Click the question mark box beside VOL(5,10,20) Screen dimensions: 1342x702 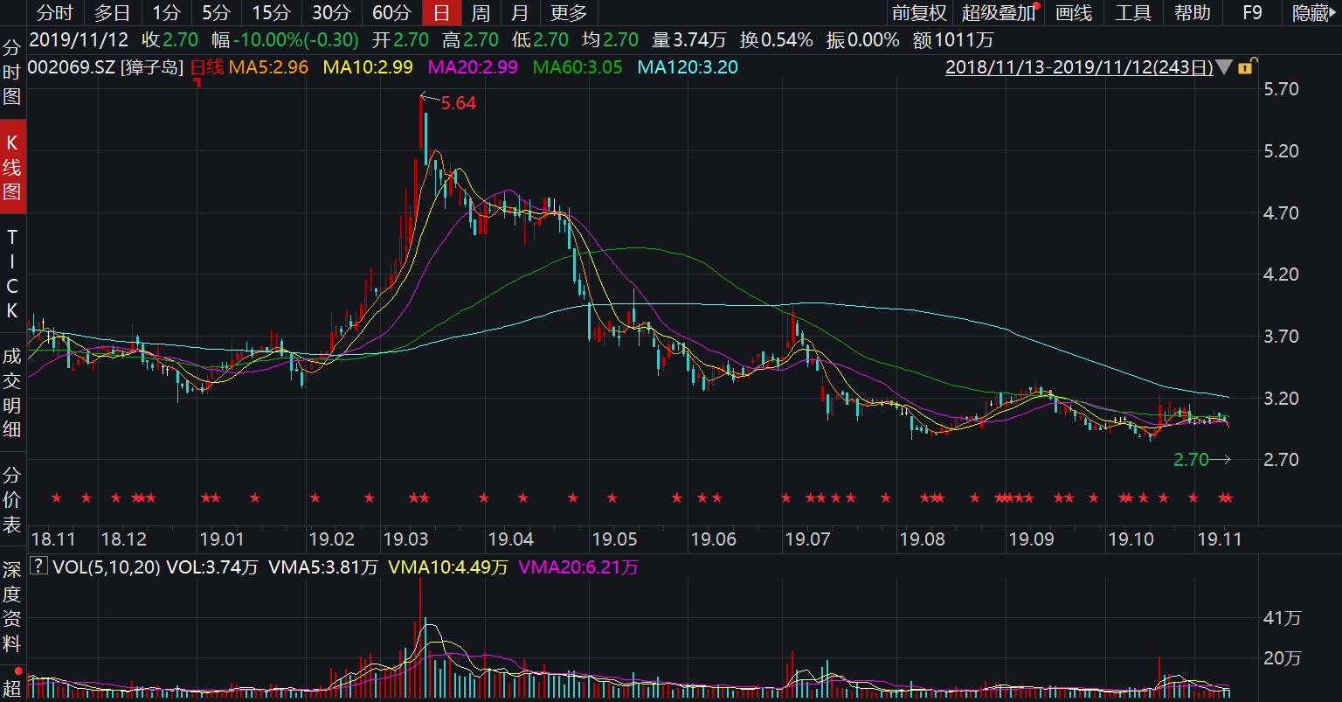coord(38,566)
